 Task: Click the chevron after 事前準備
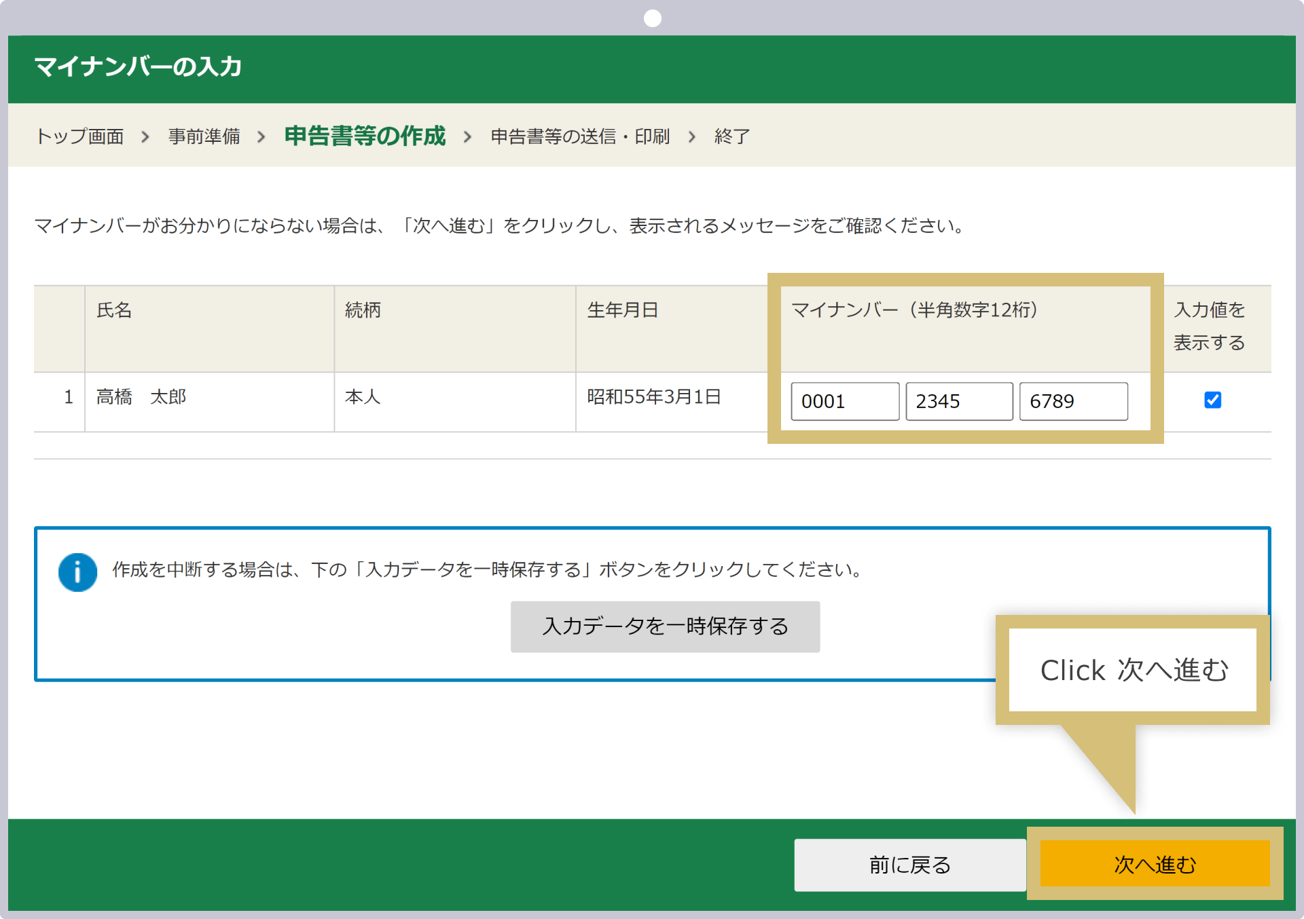pos(261,137)
